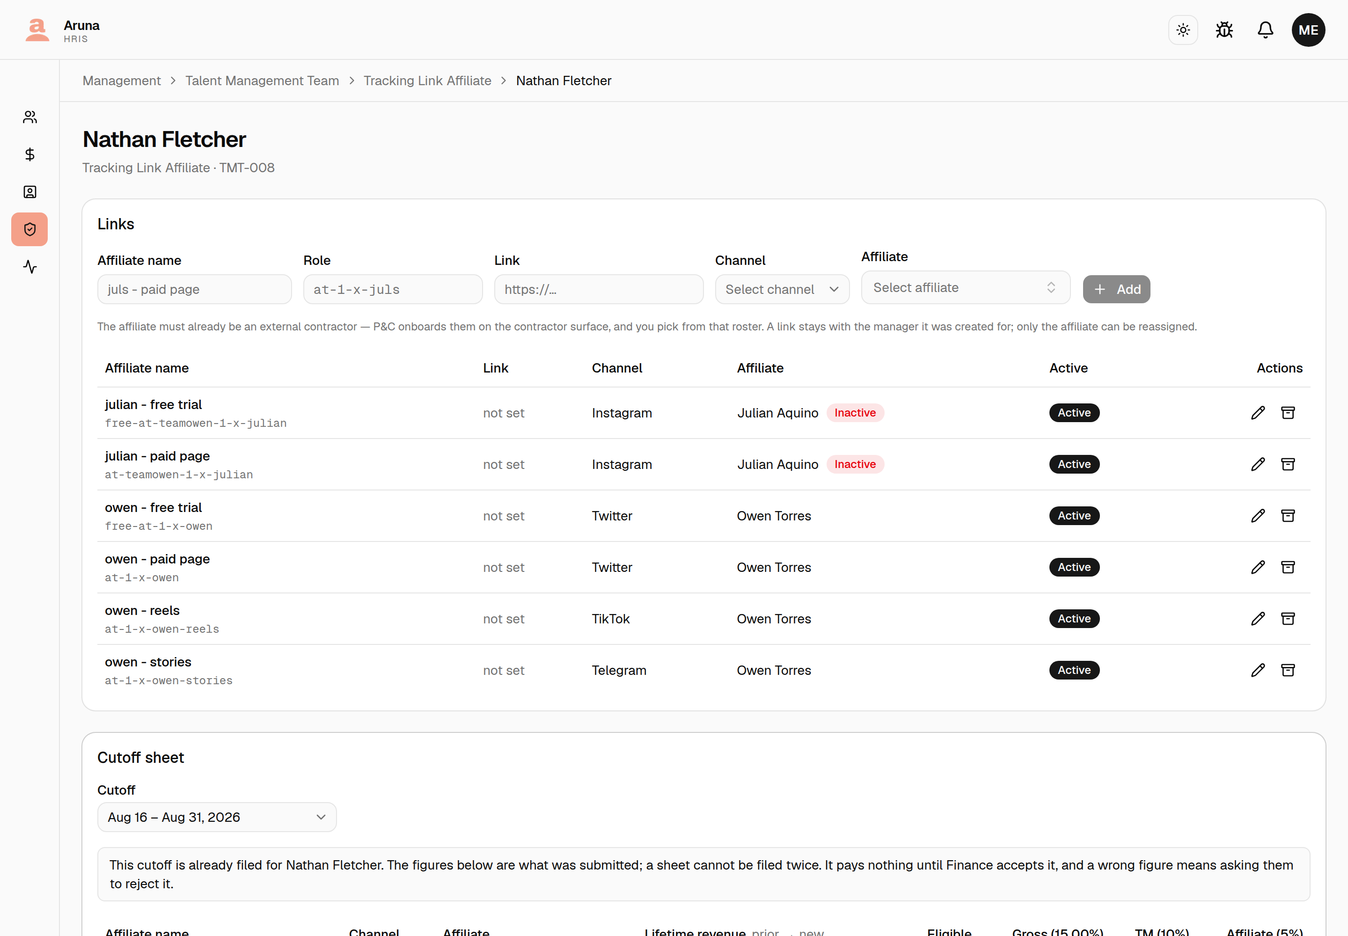The height and width of the screenshot is (936, 1348).
Task: Archive the owen - reels link
Action: coord(1288,619)
